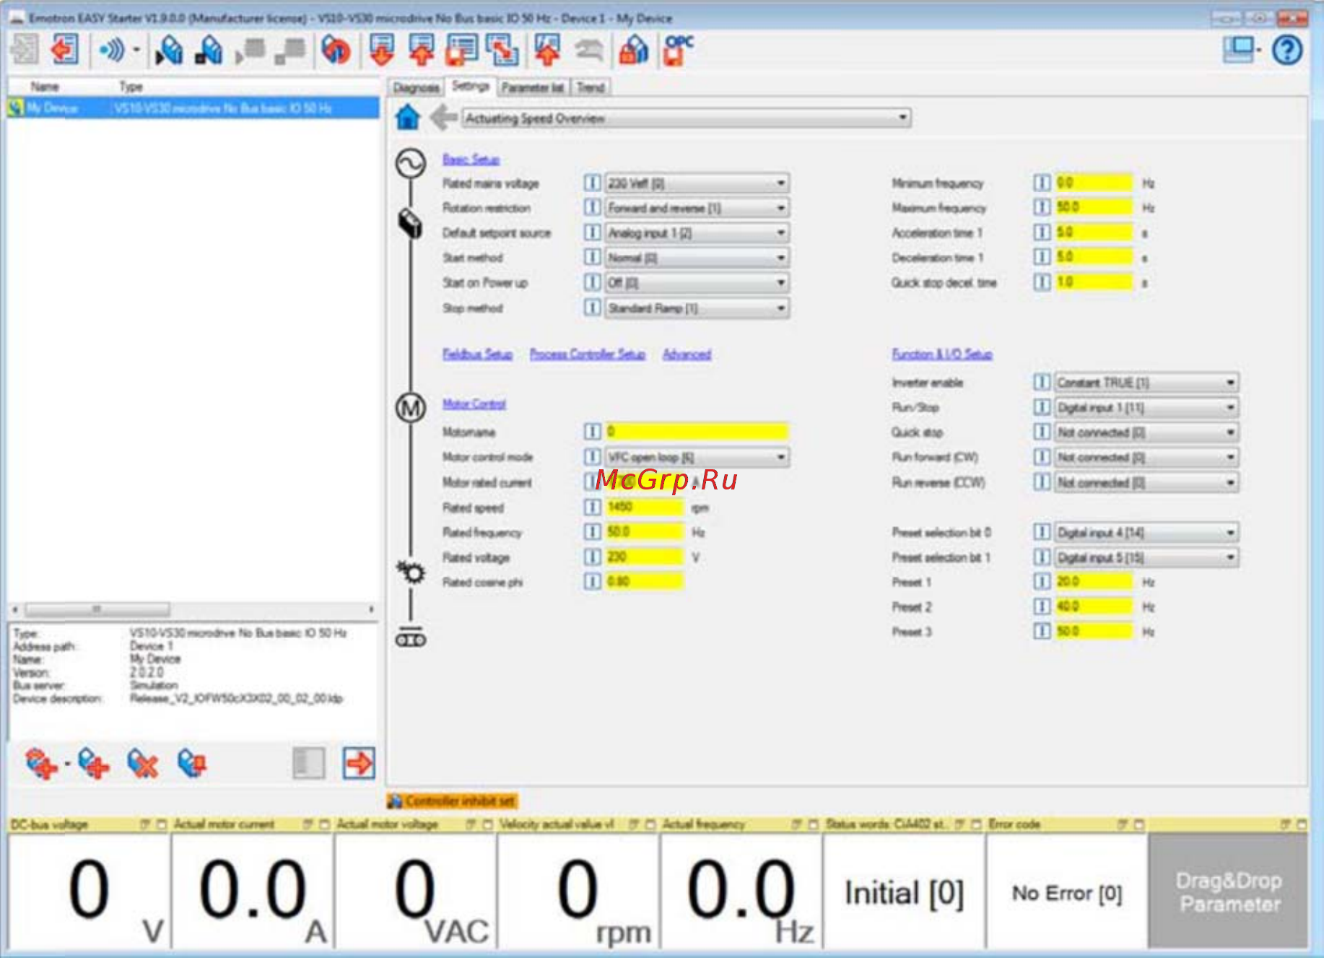Click the lock/house toolbar icon before OPC
The width and height of the screenshot is (1324, 958).
coord(634,50)
